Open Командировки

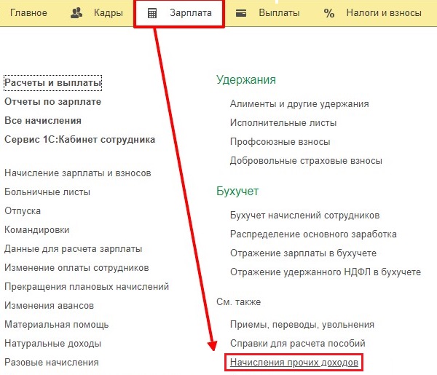[x=37, y=230]
